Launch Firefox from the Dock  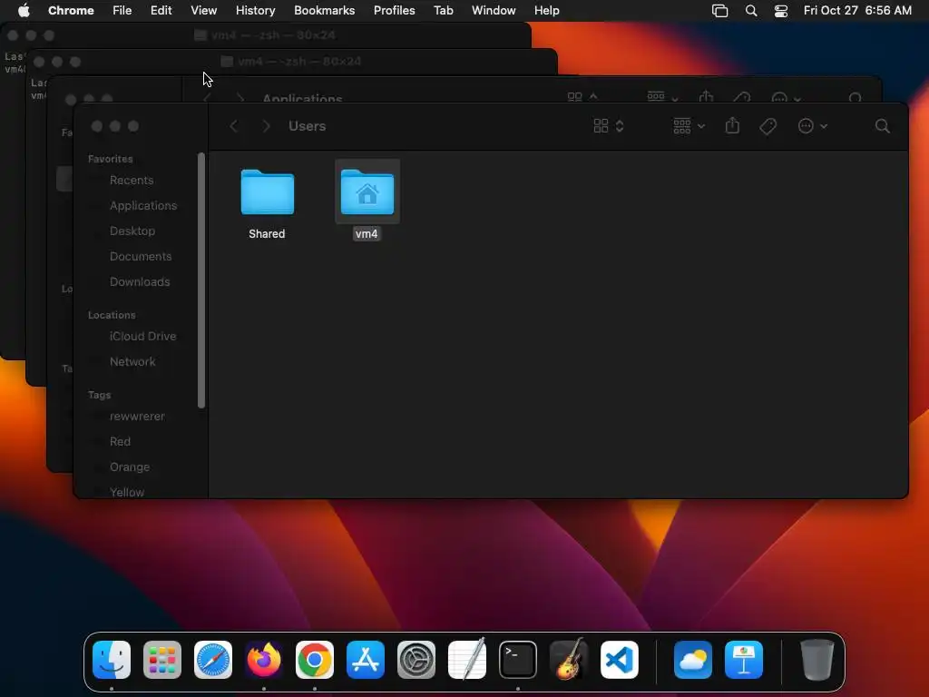coord(264,660)
